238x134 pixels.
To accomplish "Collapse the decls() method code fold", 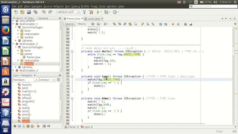I will (x=72, y=51).
